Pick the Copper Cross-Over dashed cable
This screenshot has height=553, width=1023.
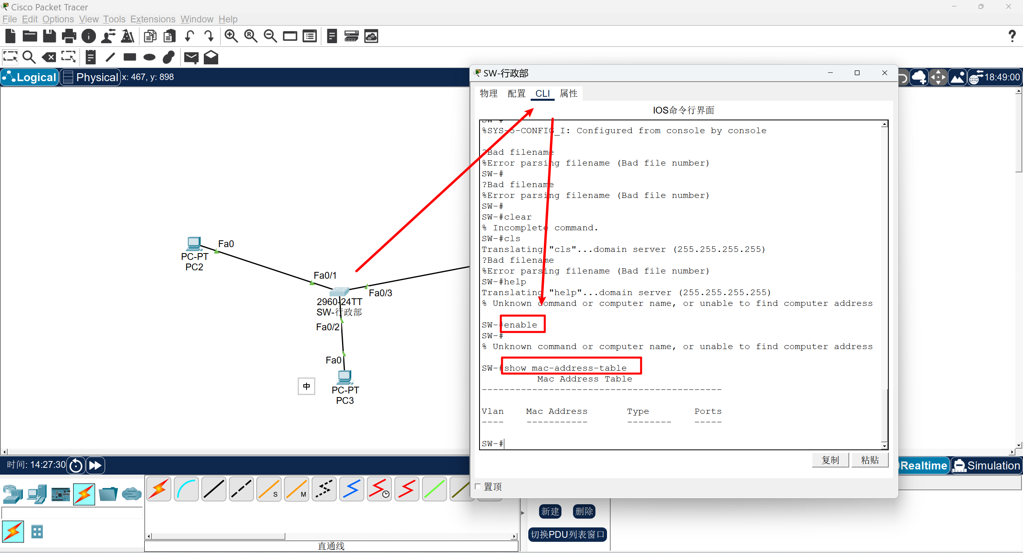[x=241, y=489]
